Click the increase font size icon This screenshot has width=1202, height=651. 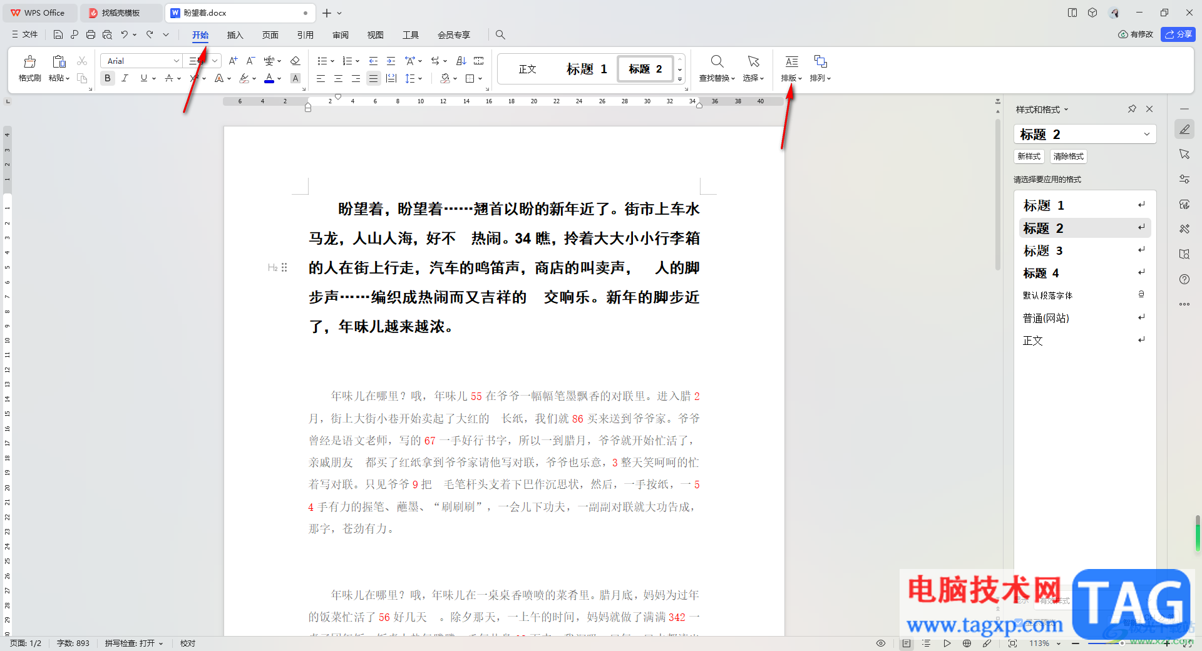click(233, 61)
